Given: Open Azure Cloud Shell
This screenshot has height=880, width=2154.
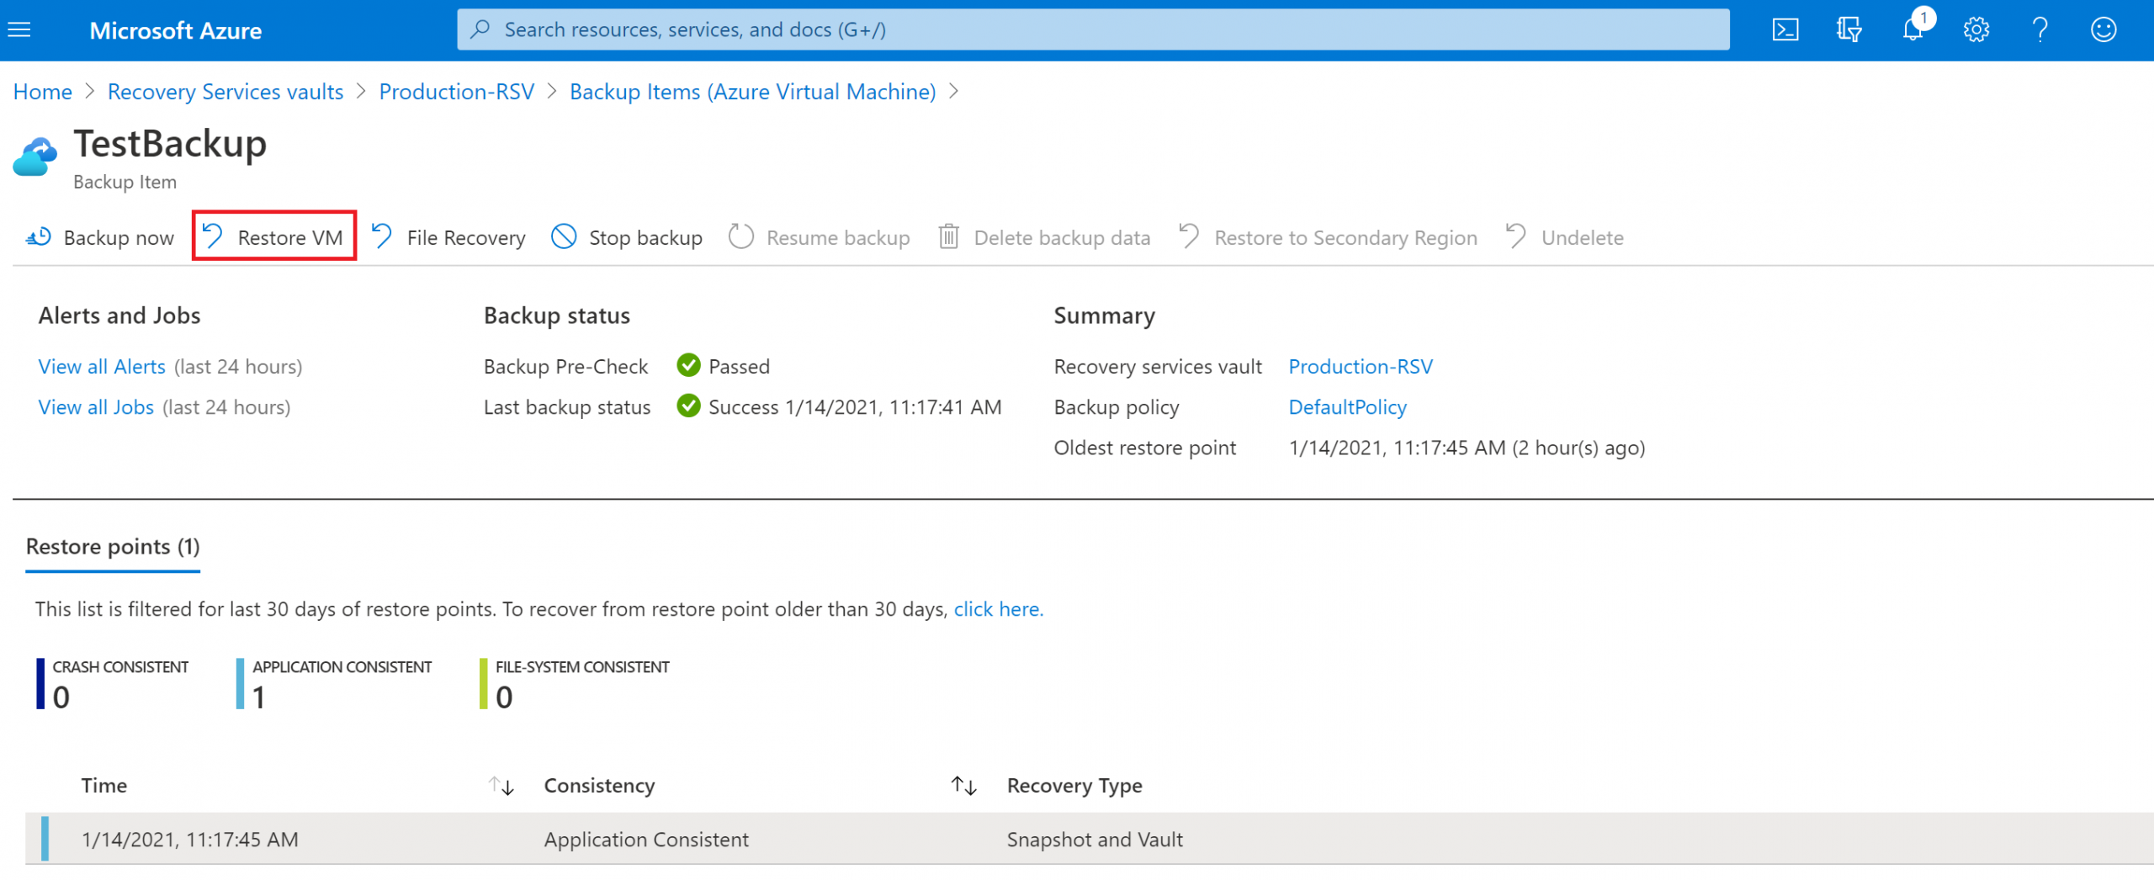Looking at the screenshot, I should [1786, 29].
